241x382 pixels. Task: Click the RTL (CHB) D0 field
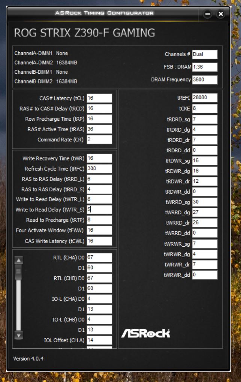[99, 278]
